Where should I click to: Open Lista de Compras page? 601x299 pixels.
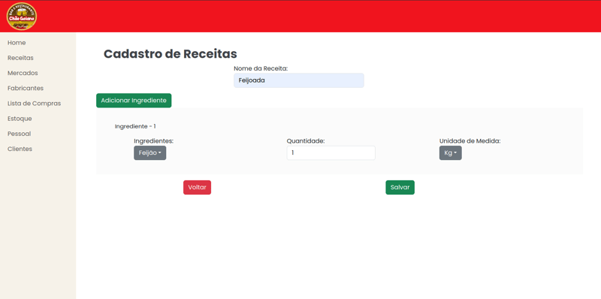34,104
